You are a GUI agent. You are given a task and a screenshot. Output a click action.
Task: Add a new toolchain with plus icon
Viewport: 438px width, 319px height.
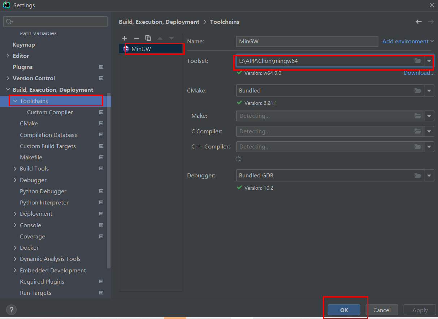coord(125,38)
